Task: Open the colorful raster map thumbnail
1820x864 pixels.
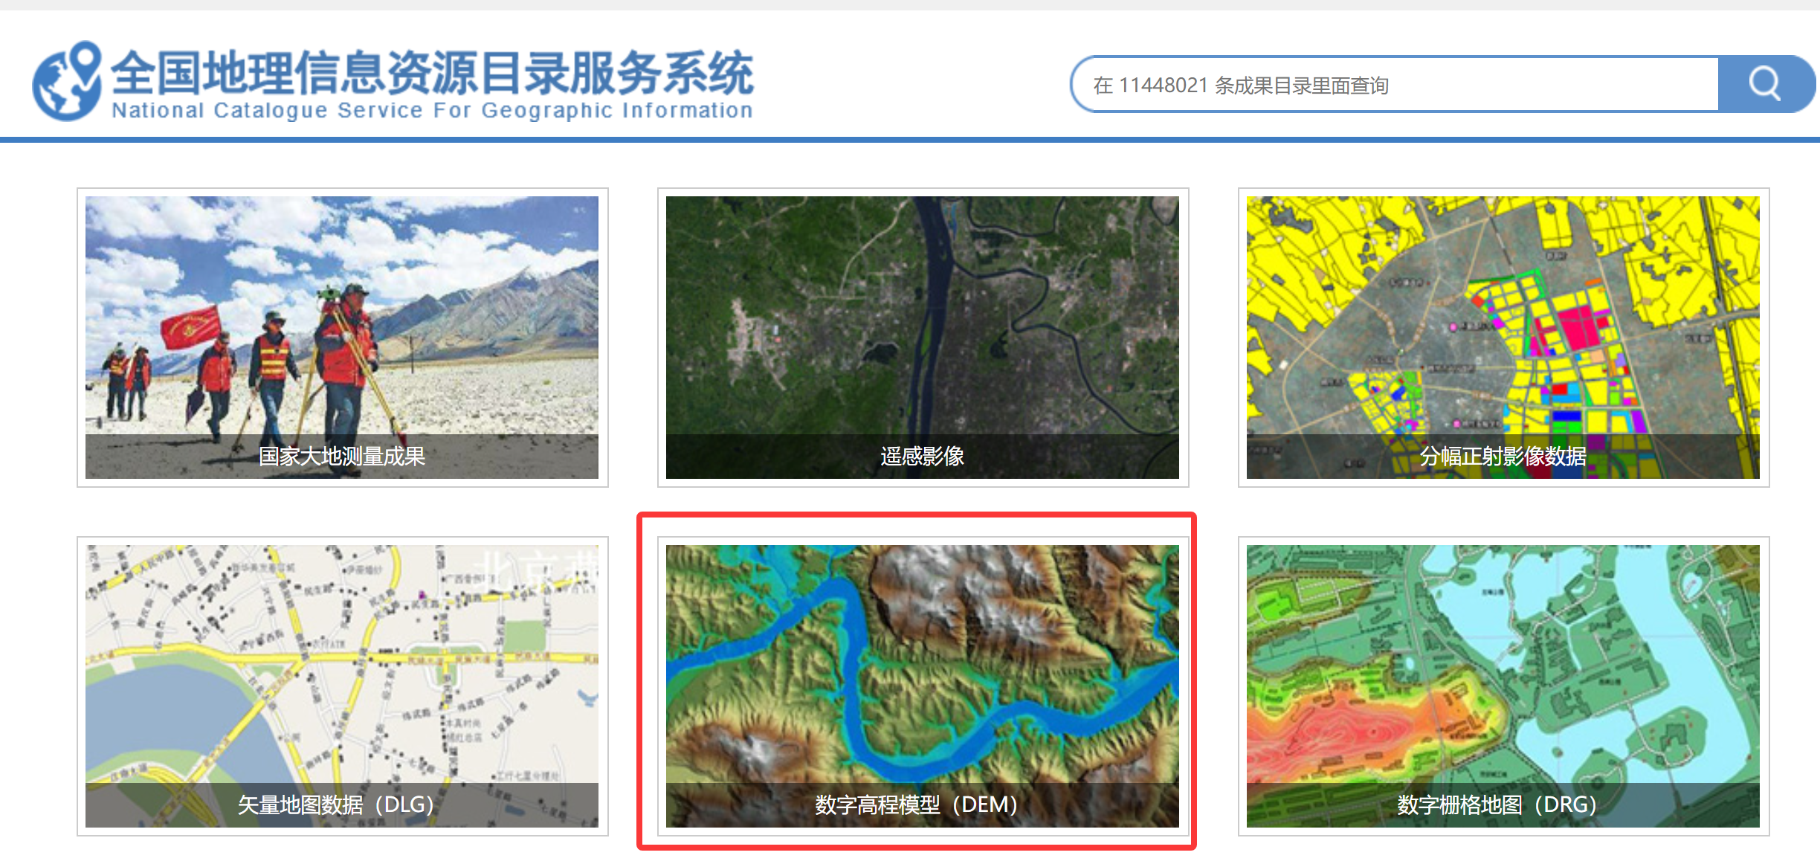Action: coord(1503,662)
